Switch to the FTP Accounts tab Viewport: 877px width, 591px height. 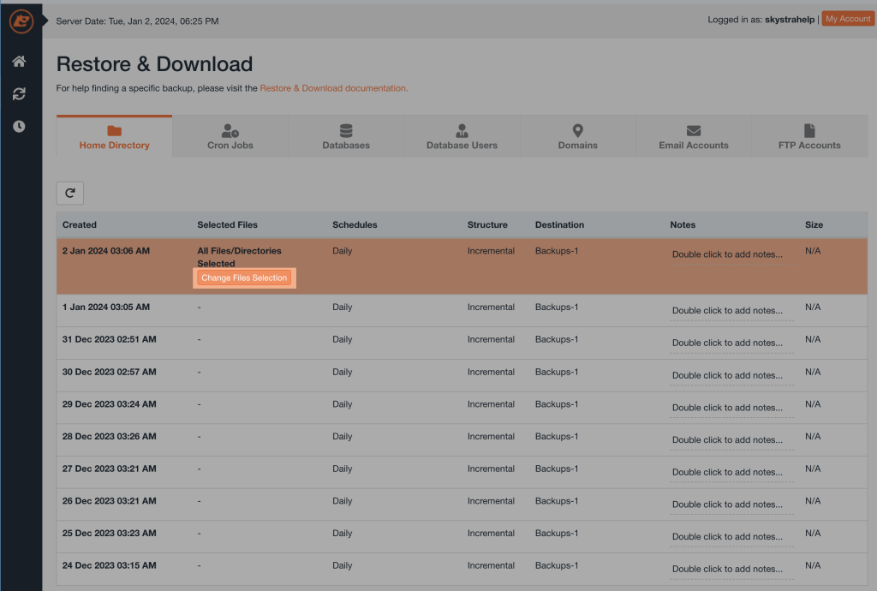click(809, 137)
